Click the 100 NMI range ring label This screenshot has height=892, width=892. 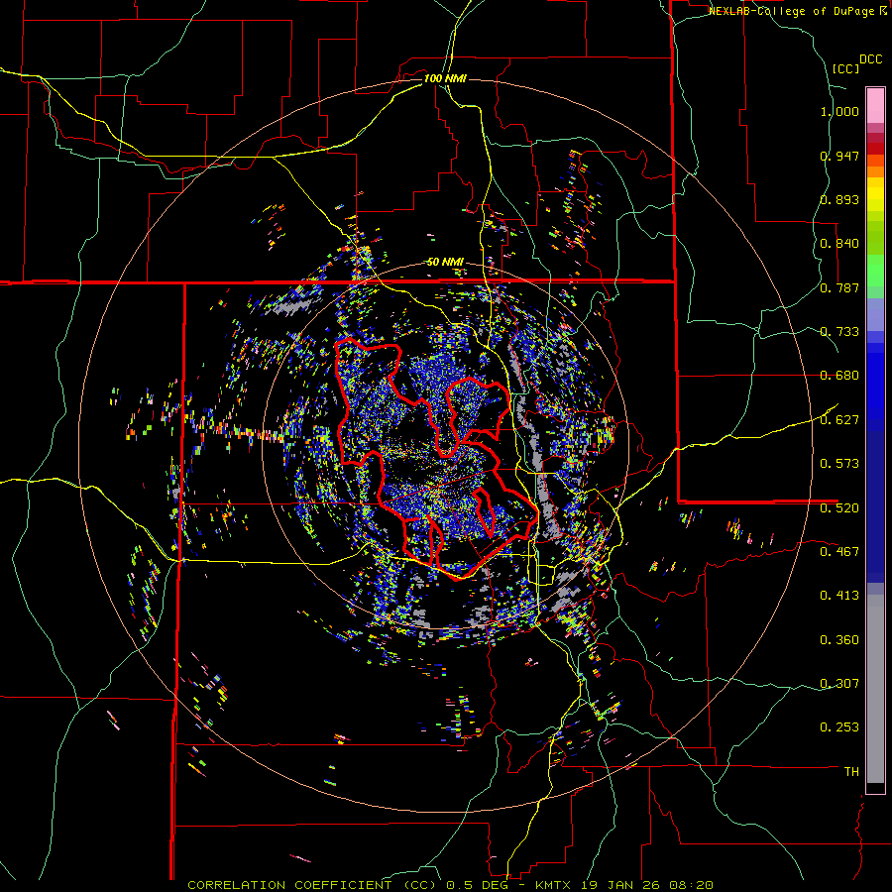(x=445, y=78)
